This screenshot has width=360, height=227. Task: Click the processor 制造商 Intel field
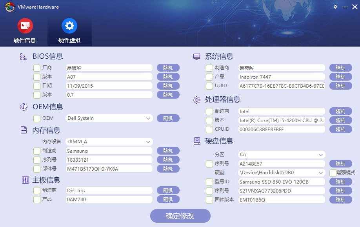pos(282,111)
